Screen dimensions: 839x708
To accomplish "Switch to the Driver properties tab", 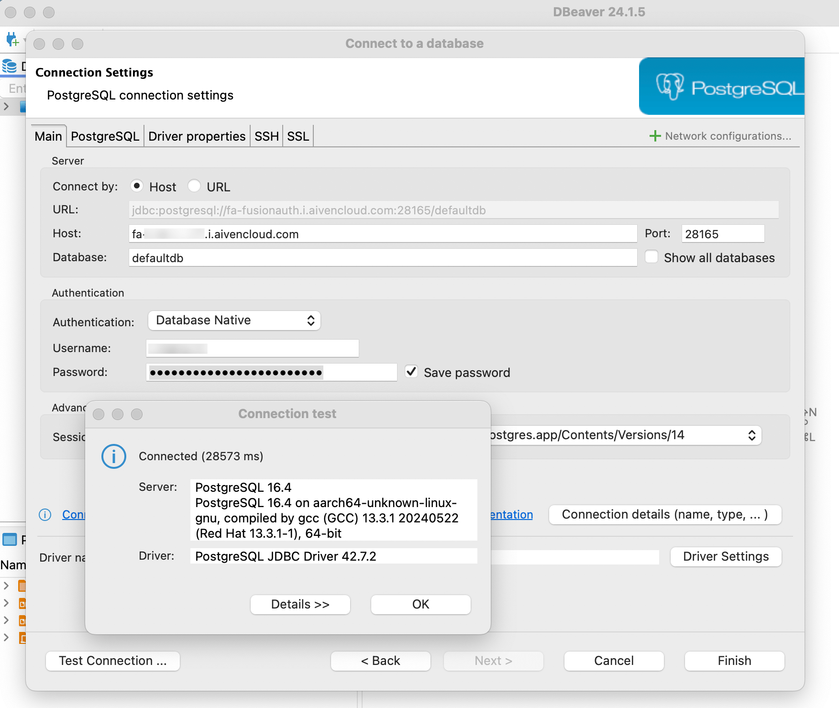I will (x=197, y=136).
